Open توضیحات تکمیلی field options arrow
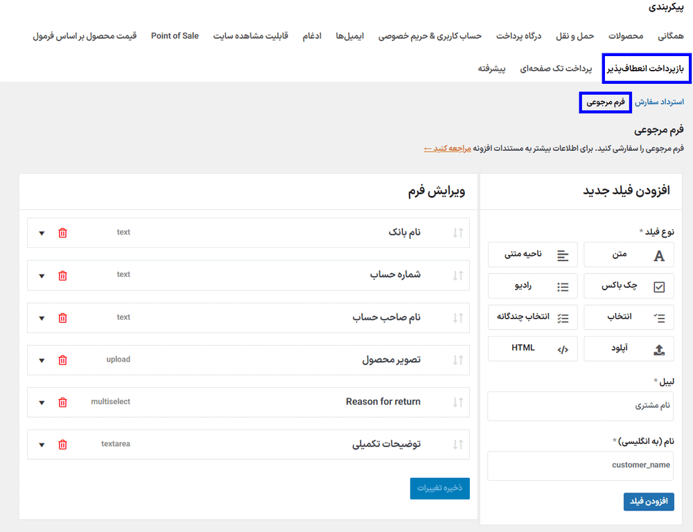693x532 pixels. click(42, 445)
